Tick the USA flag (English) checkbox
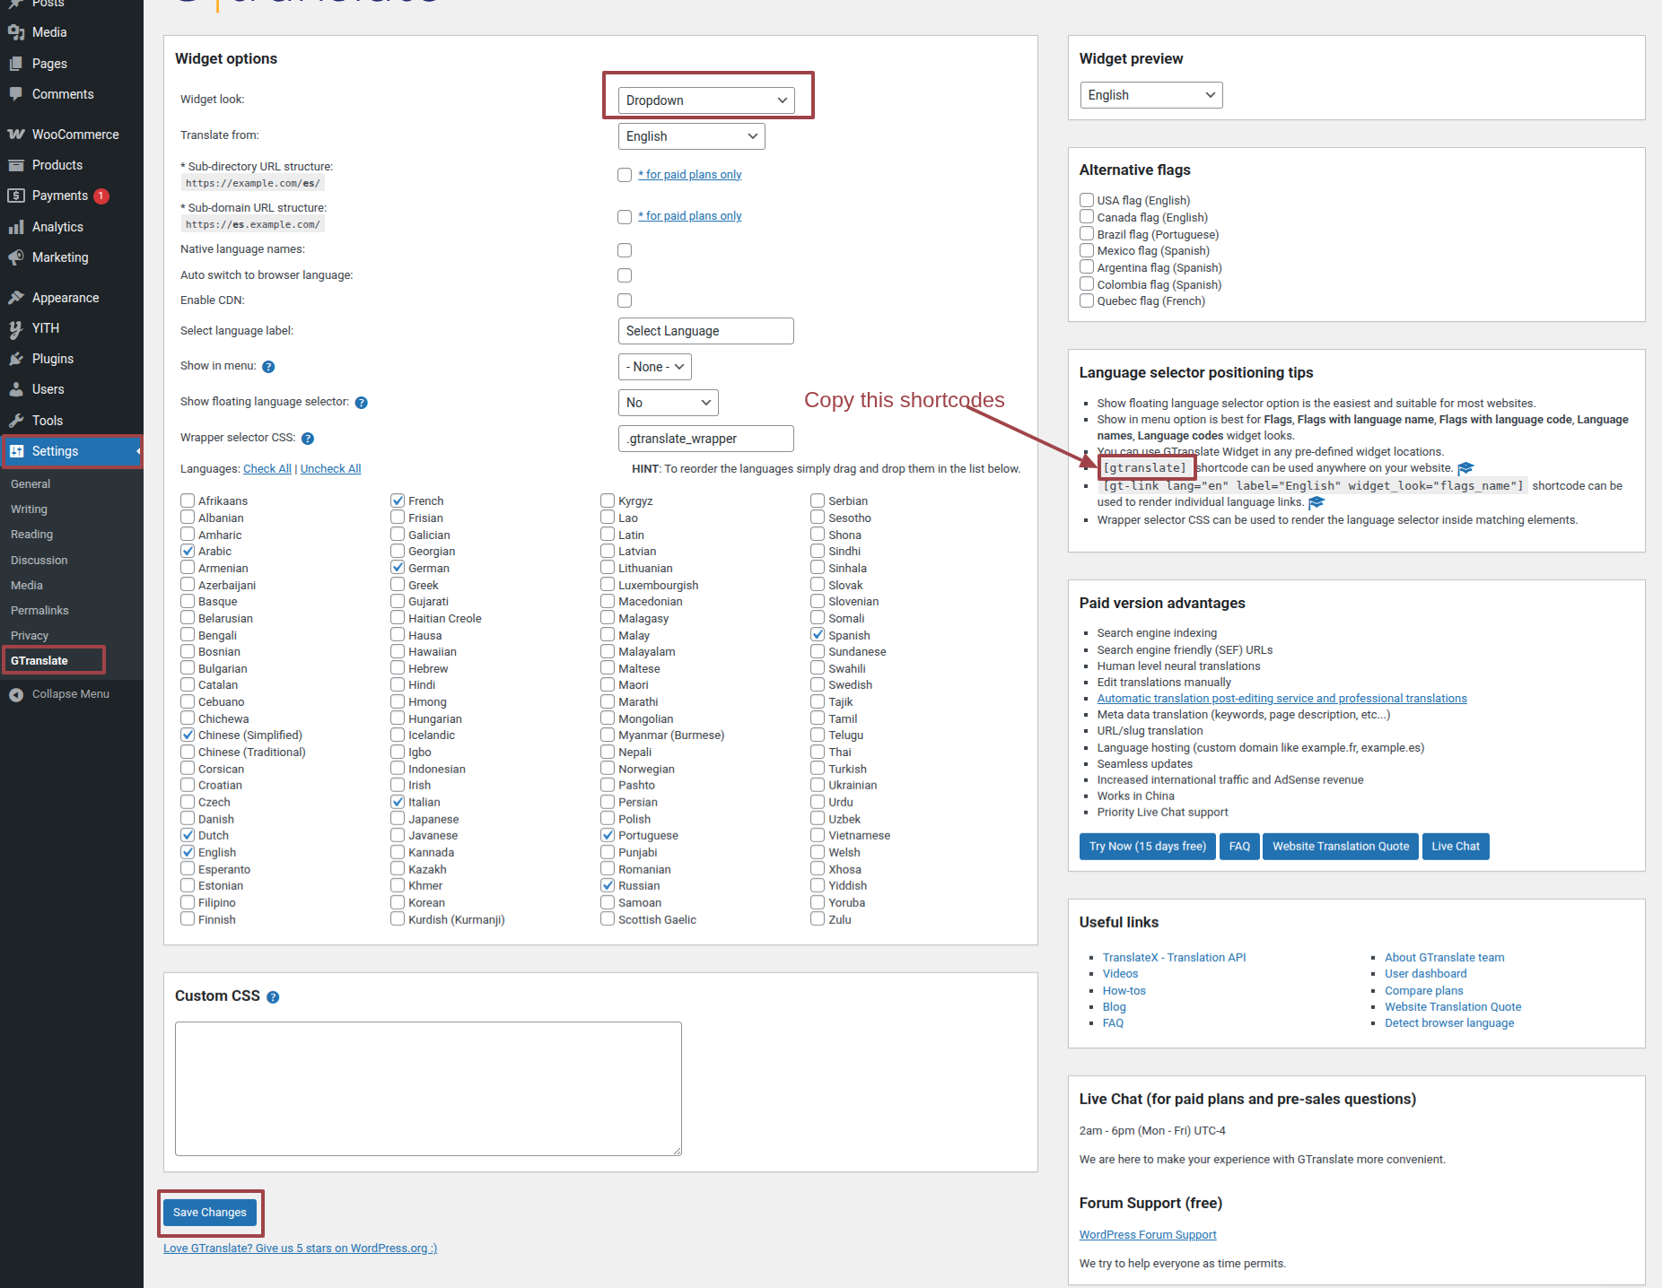The height and width of the screenshot is (1288, 1662). coord(1087,200)
